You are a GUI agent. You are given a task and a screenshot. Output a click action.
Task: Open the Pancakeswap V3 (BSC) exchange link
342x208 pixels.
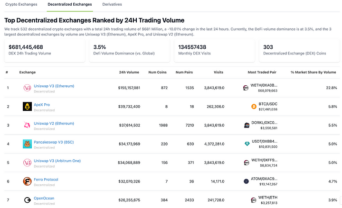click(54, 142)
